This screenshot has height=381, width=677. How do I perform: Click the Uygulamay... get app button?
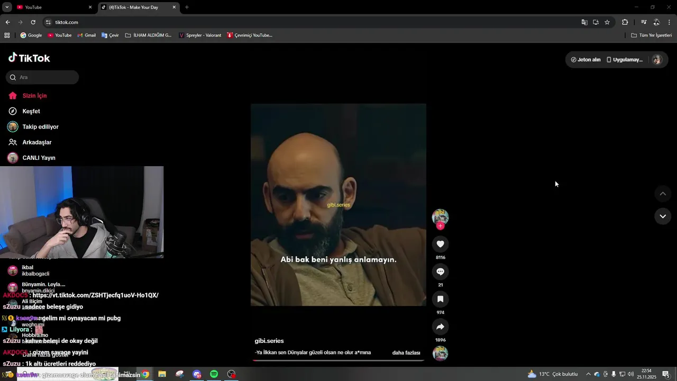click(625, 60)
